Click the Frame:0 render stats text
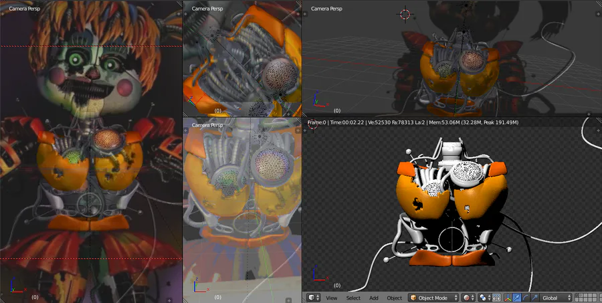The image size is (602, 303). point(413,122)
